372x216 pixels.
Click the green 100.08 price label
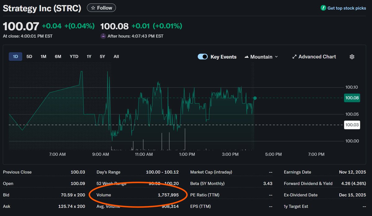point(352,98)
